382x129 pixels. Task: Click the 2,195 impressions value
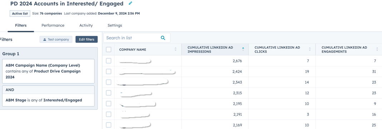tap(237, 104)
